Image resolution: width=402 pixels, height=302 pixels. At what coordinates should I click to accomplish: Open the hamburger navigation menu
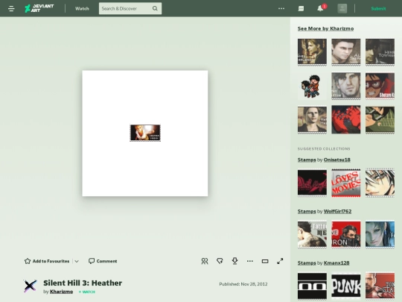pos(11,8)
